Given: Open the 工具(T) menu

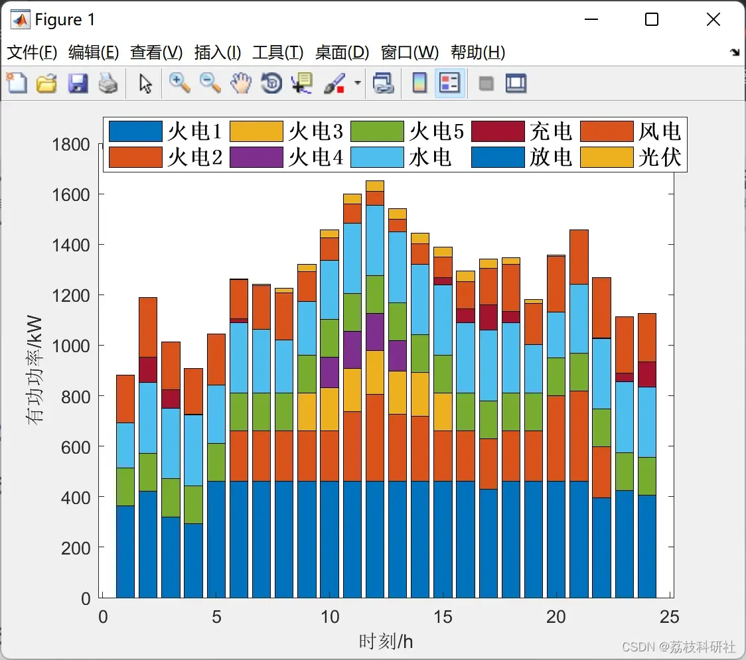Looking at the screenshot, I should (x=278, y=52).
